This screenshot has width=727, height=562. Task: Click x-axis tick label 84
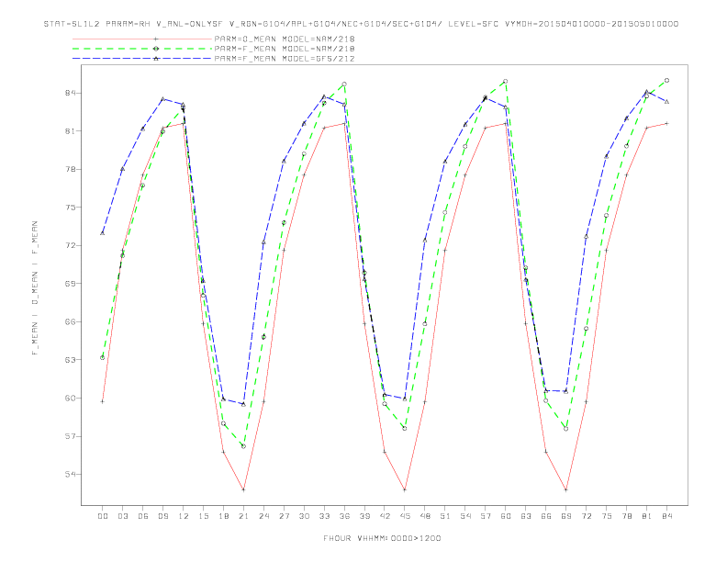[667, 516]
